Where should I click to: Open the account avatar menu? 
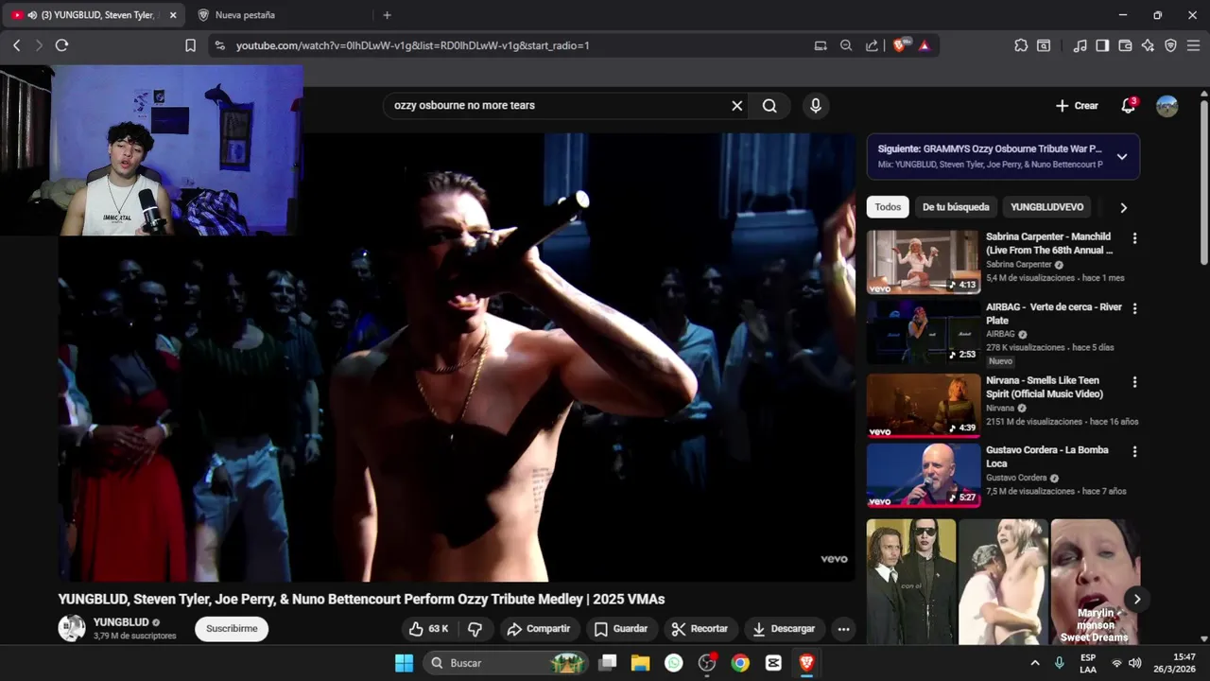pyautogui.click(x=1167, y=106)
